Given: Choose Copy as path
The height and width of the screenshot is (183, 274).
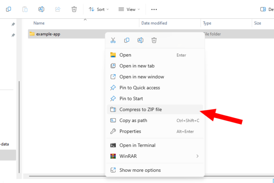Looking at the screenshot, I should pos(155,121).
